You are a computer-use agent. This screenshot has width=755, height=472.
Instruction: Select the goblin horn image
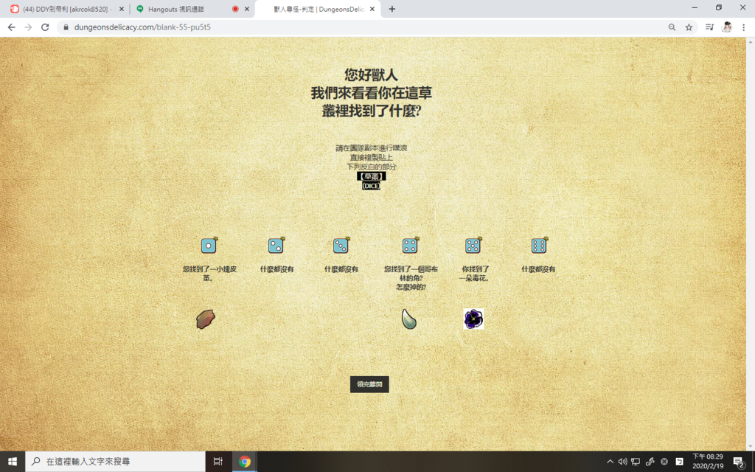[x=409, y=319]
